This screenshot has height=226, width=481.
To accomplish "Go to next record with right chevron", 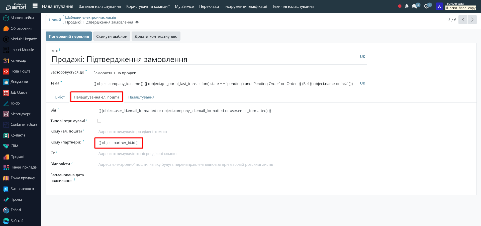I will click(x=472, y=20).
